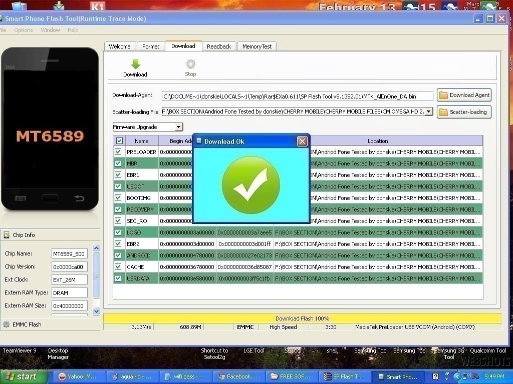Click the Scatter-loading folder icon
Image resolution: width=513 pixels, height=384 pixels.
[443, 112]
